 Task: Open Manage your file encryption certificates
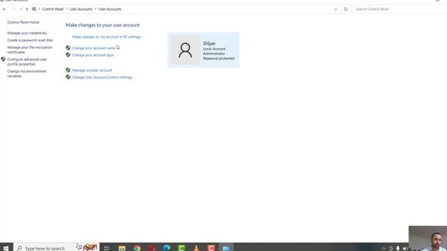[29, 50]
